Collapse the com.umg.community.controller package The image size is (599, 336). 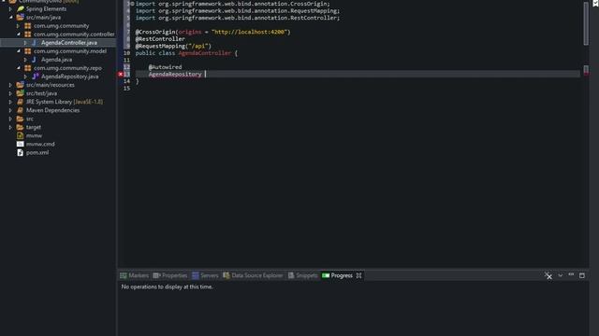[18, 35]
